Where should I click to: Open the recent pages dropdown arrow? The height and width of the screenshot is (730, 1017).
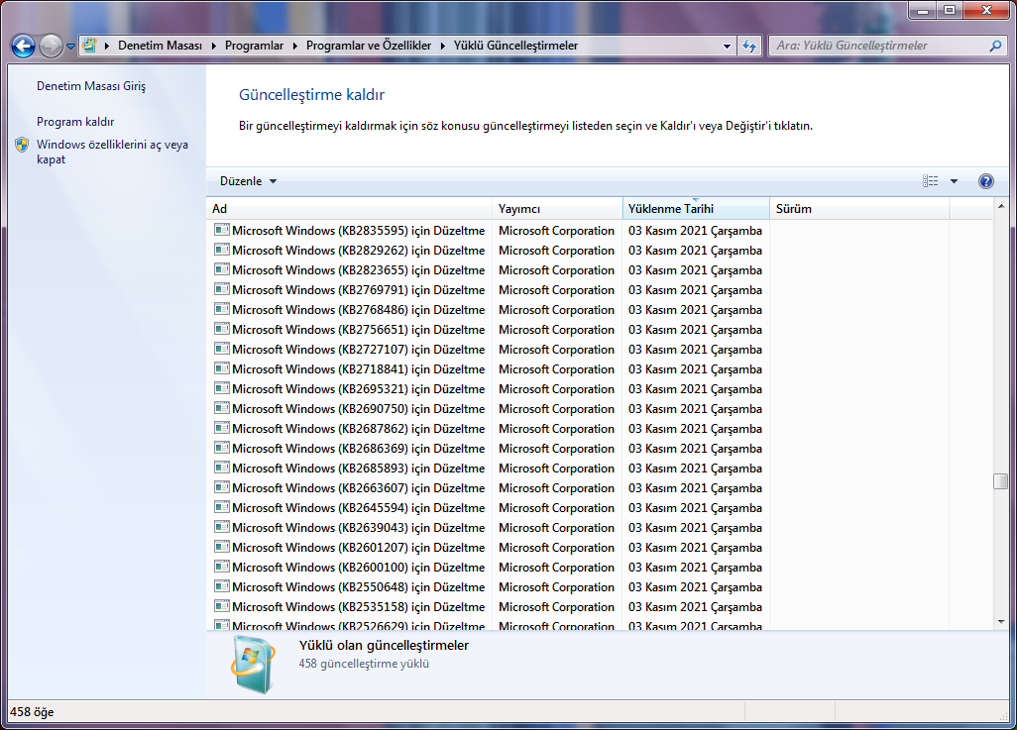[x=70, y=46]
